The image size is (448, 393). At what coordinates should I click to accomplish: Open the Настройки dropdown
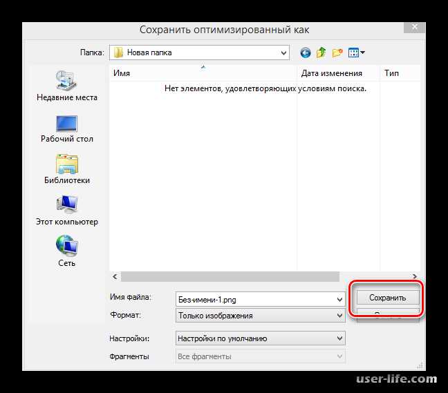(260, 338)
